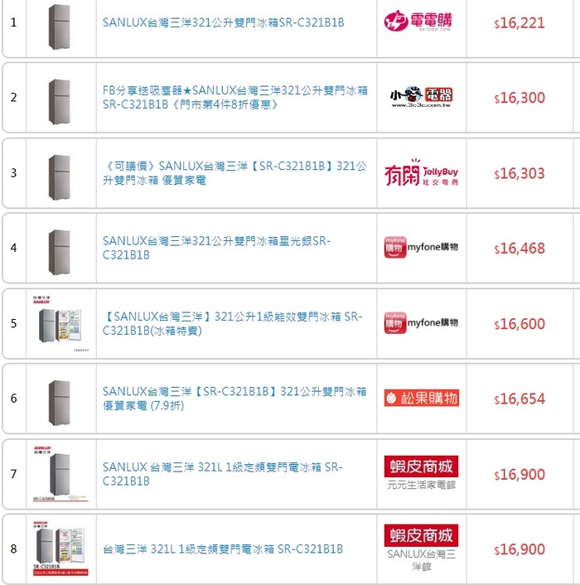This screenshot has height=585, width=580.
Task: Click the myfone購物 logo in row 4
Action: (421, 247)
